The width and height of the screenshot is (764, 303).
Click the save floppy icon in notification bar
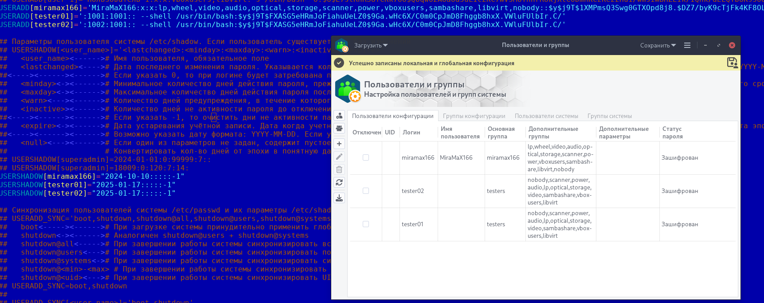click(732, 63)
